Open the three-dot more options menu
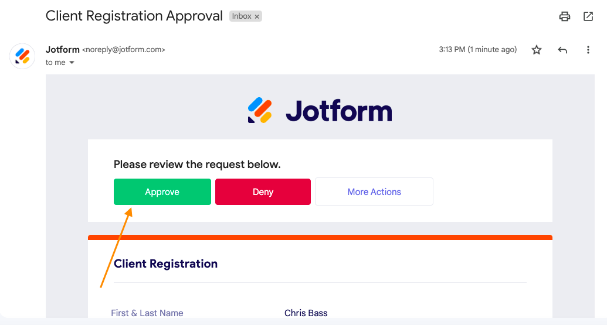Image resolution: width=607 pixels, height=325 pixels. (588, 50)
